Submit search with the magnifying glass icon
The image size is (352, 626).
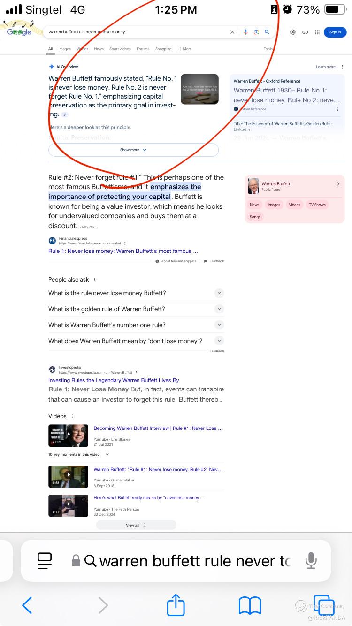267,32
